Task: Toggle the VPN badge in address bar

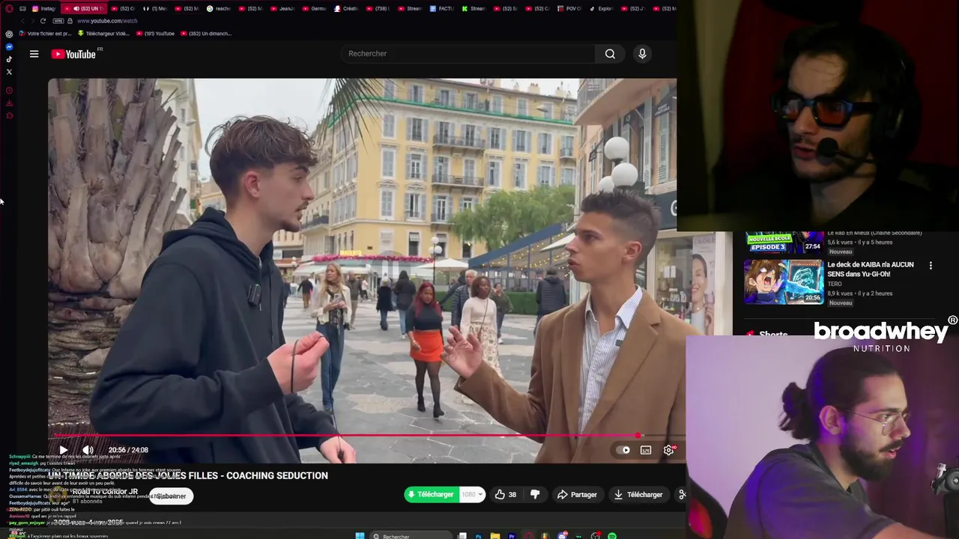Action: (x=58, y=21)
